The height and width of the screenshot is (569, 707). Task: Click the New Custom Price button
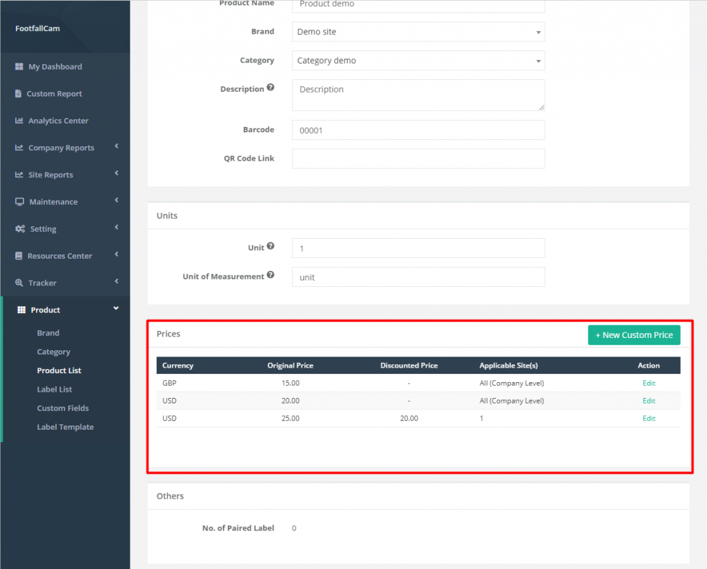click(x=634, y=335)
